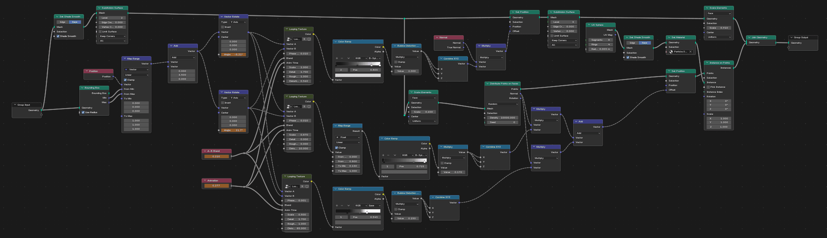Click Result output socket on float Map Range
This screenshot has height=238, width=827.
pos(362,131)
